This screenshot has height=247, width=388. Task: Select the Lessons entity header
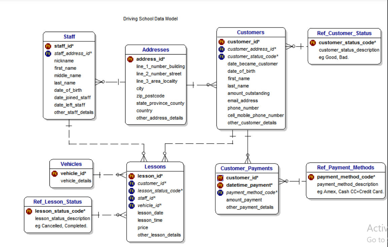point(155,167)
